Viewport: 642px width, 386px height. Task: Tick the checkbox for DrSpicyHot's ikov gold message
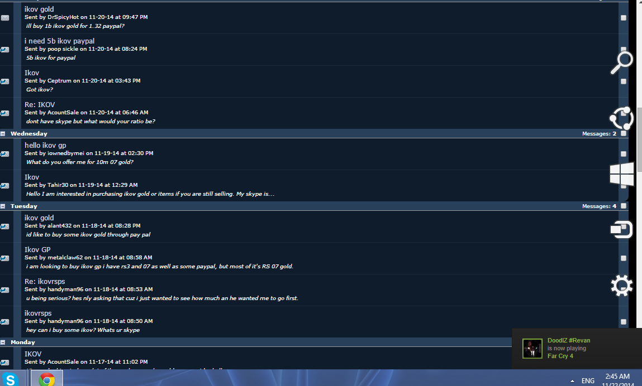click(624, 18)
